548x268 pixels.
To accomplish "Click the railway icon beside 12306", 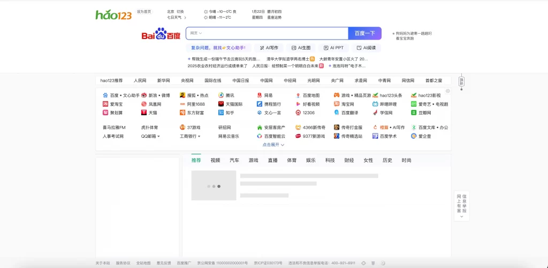I will click(x=298, y=113).
